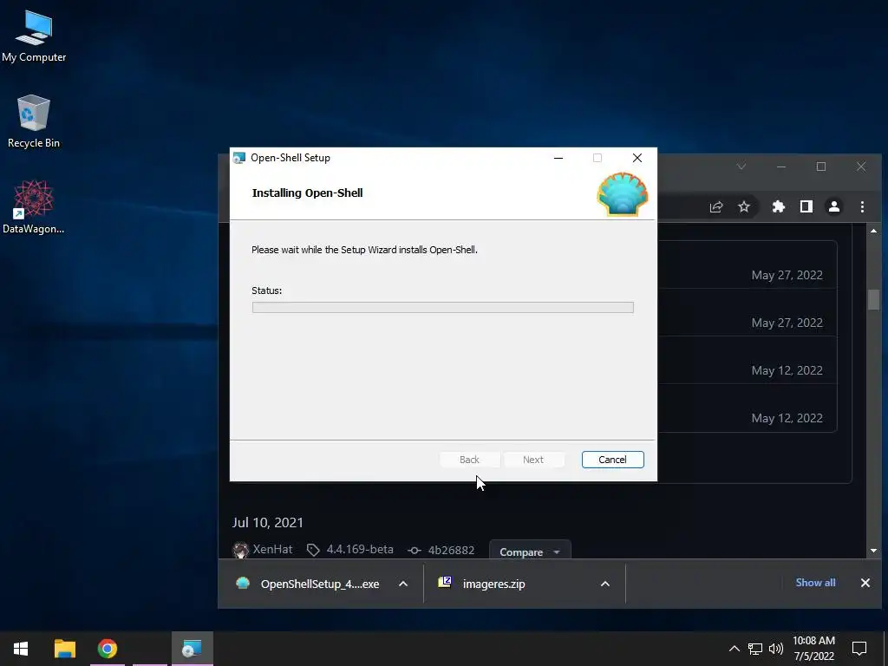
Task: Click the installation status progress bar
Action: click(x=443, y=307)
